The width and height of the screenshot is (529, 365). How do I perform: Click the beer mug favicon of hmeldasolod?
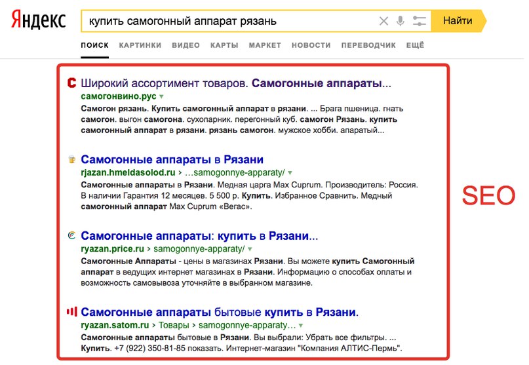click(x=71, y=159)
